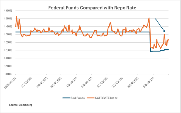Click the 4.50% y-axis label
The image size is (181, 113).
(8, 19)
